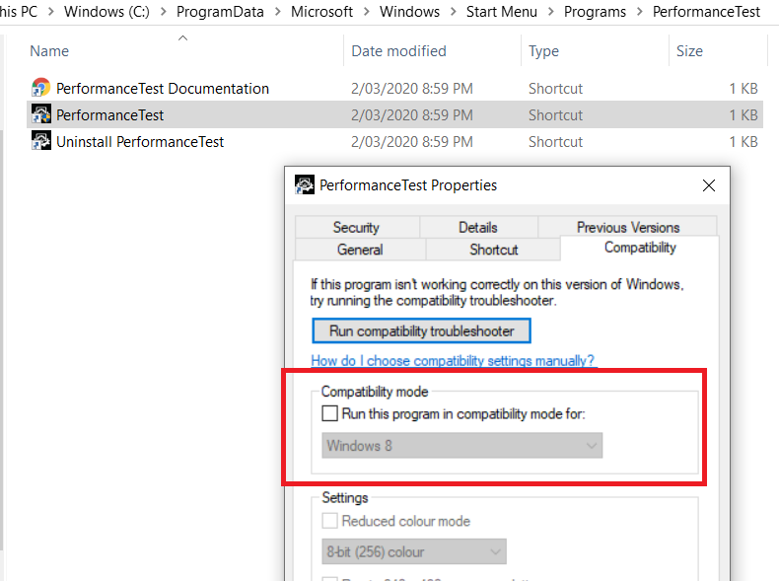Select PerformanceTest Documentation shortcut icon
This screenshot has height=581, width=779.
tap(40, 88)
